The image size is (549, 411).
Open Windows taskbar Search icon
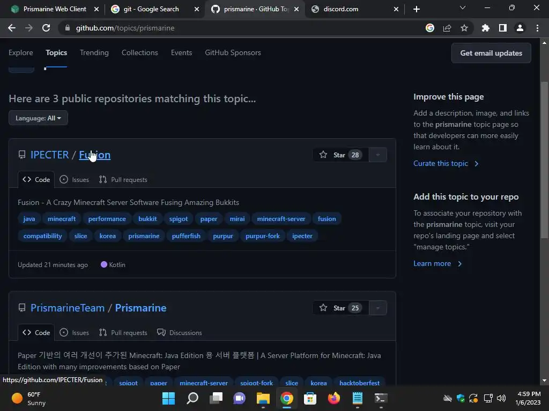tap(192, 398)
